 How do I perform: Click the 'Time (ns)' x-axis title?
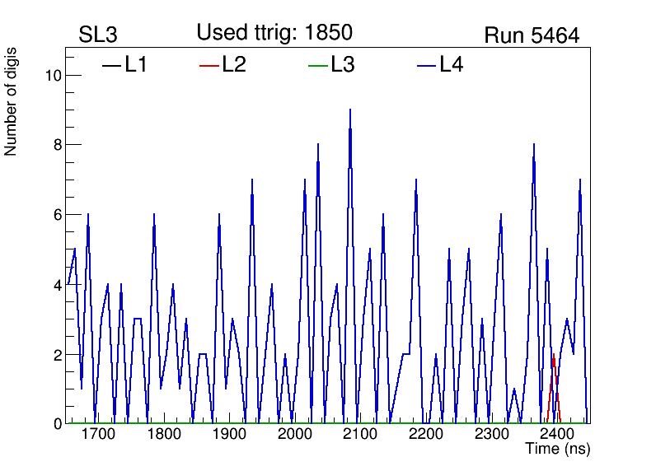tap(558, 450)
